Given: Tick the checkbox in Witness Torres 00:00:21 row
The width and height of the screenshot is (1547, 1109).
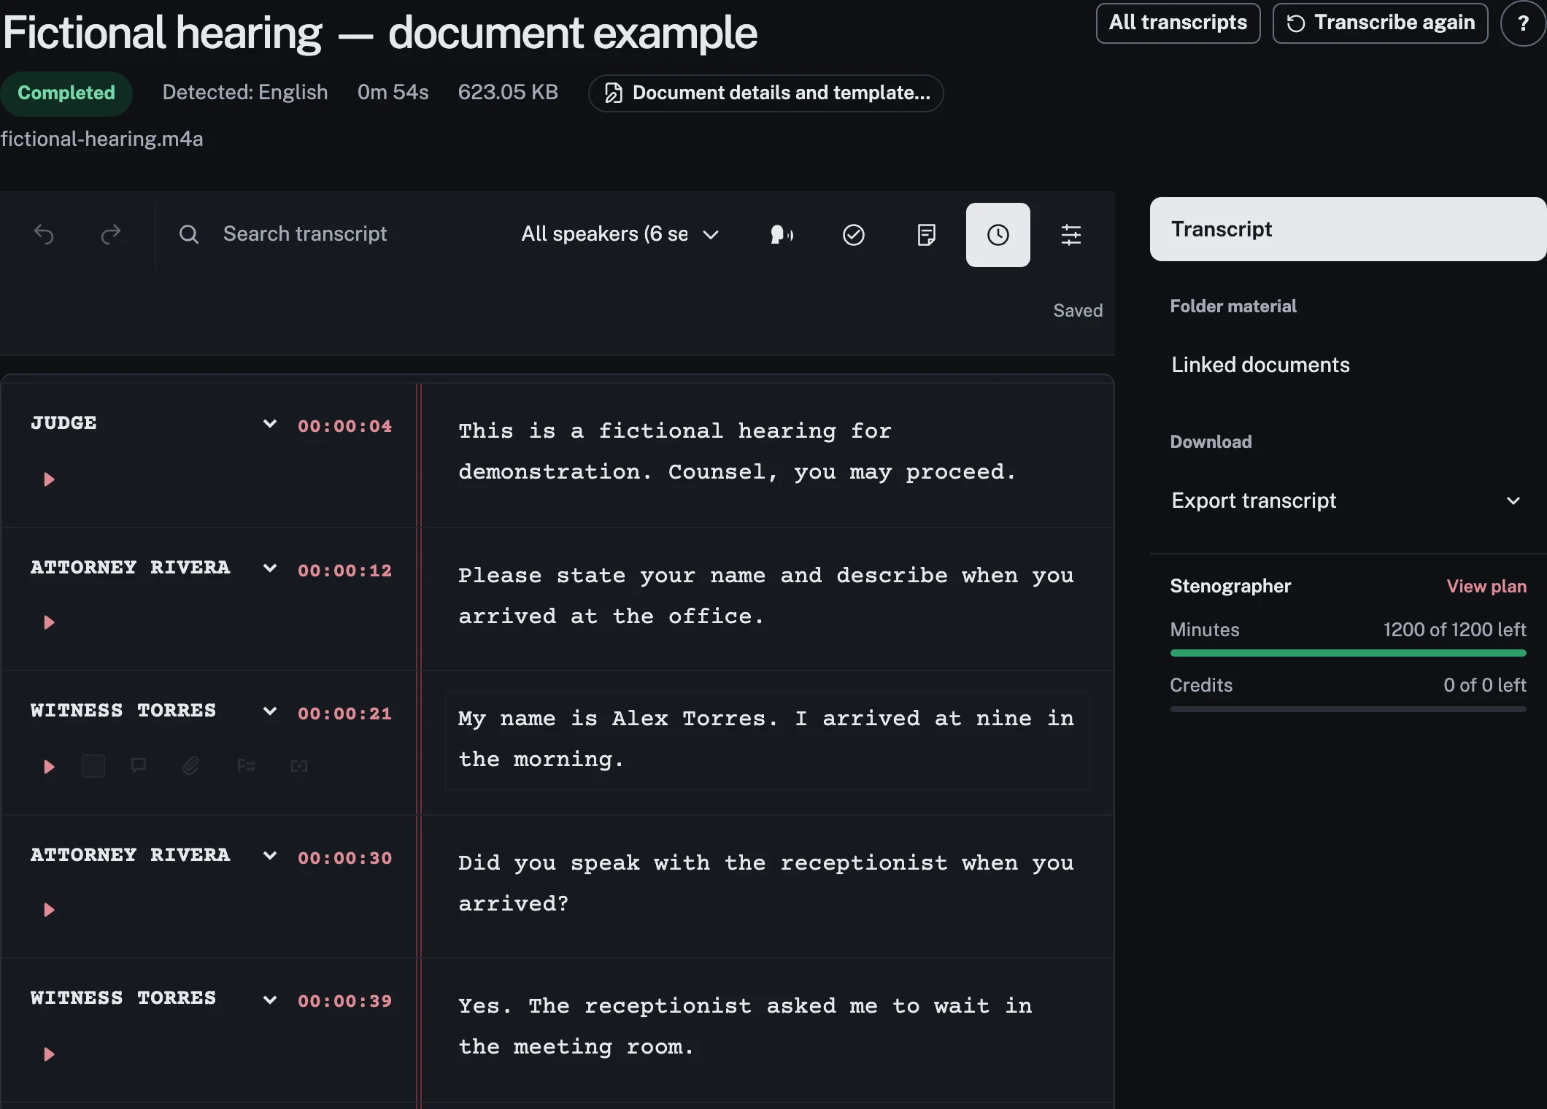Looking at the screenshot, I should [x=93, y=766].
